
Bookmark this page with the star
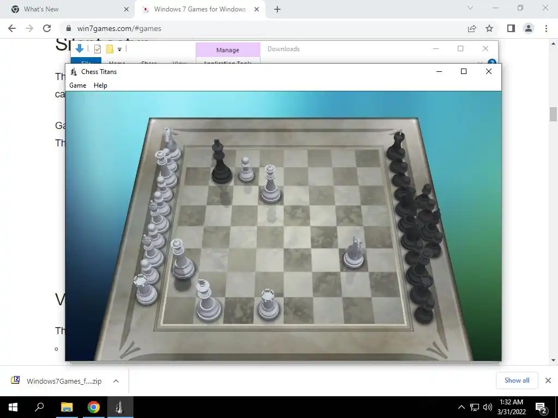pos(489,28)
